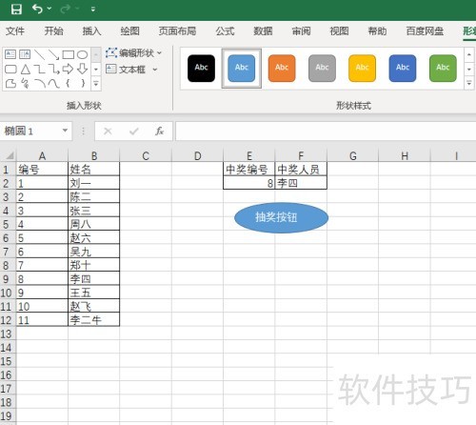Select the triangle shape icon

coord(26,69)
